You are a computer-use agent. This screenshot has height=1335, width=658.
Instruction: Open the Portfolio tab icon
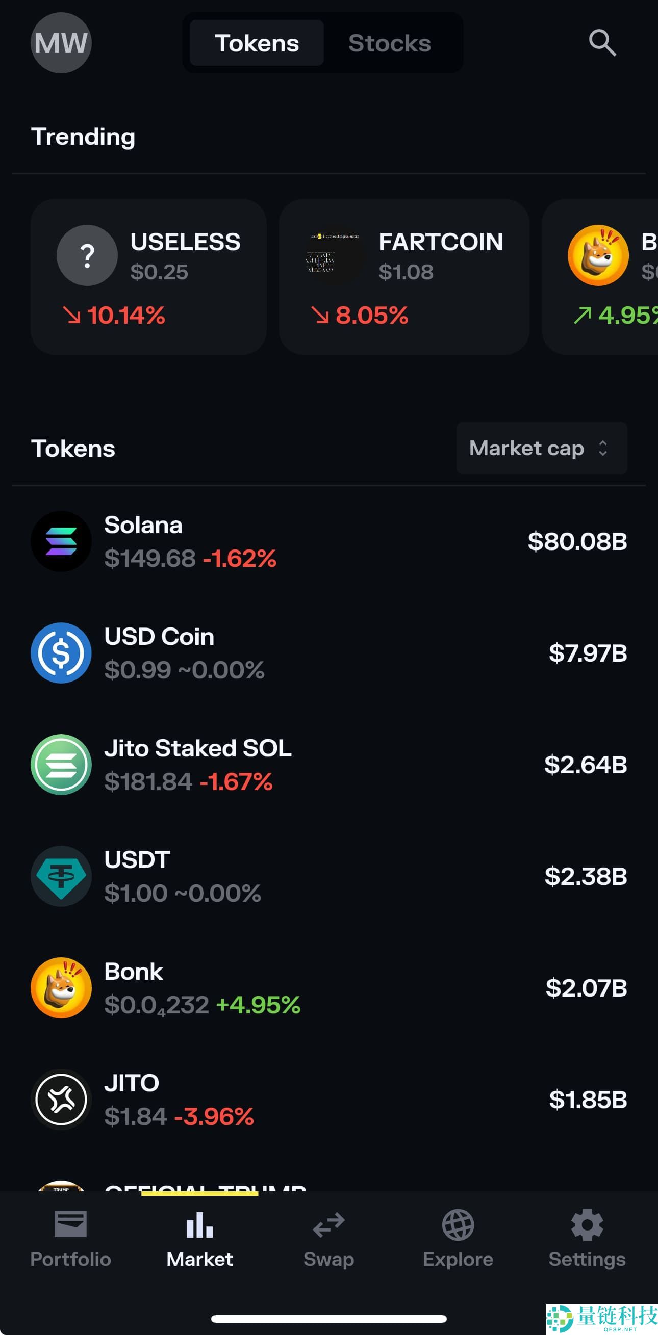click(x=70, y=1224)
